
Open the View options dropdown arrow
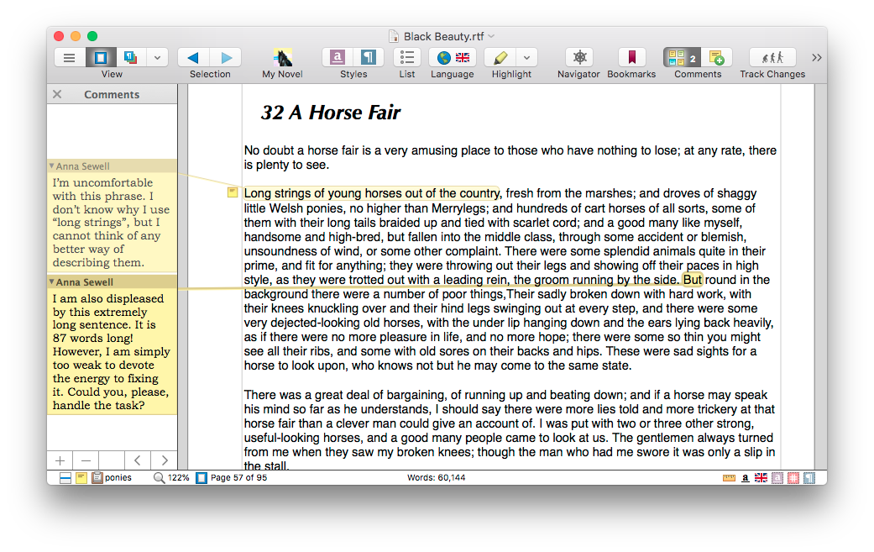(x=157, y=57)
